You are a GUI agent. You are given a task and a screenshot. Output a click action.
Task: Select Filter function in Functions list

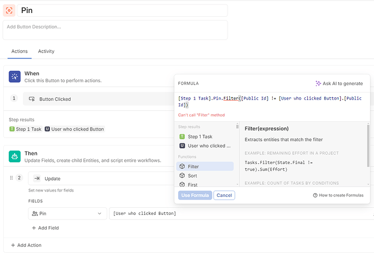pyautogui.click(x=193, y=167)
